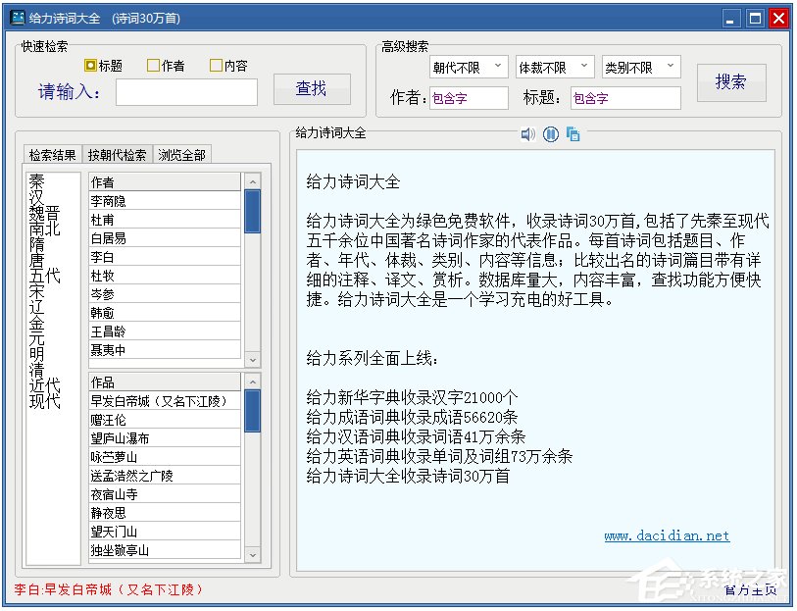
Task: Select author 杜牧
Action: [x=165, y=276]
